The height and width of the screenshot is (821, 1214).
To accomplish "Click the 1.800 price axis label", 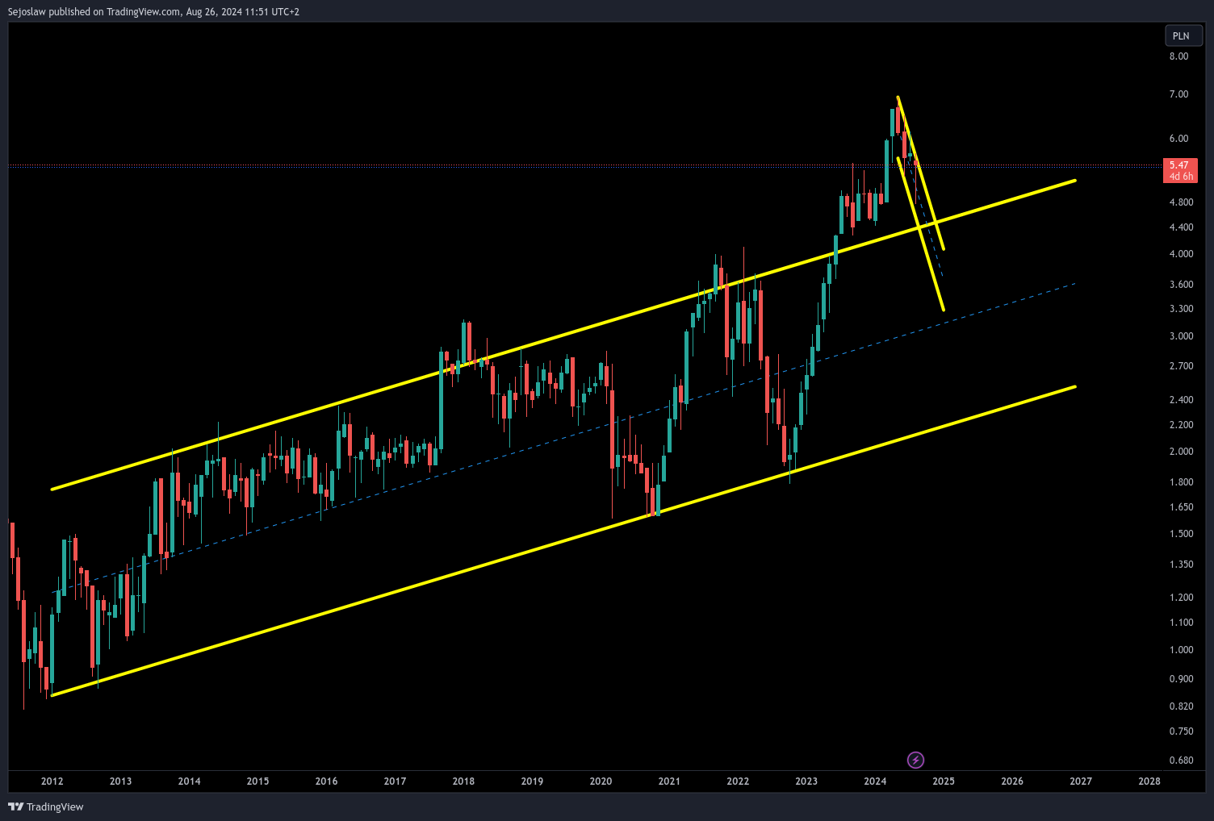I will 1181,482.
